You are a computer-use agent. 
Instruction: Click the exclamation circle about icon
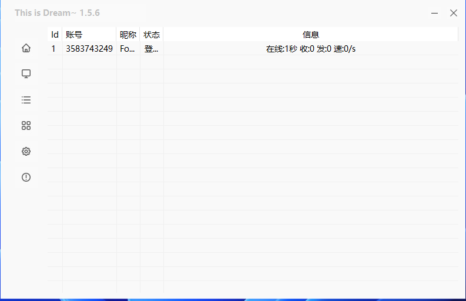[x=26, y=177]
